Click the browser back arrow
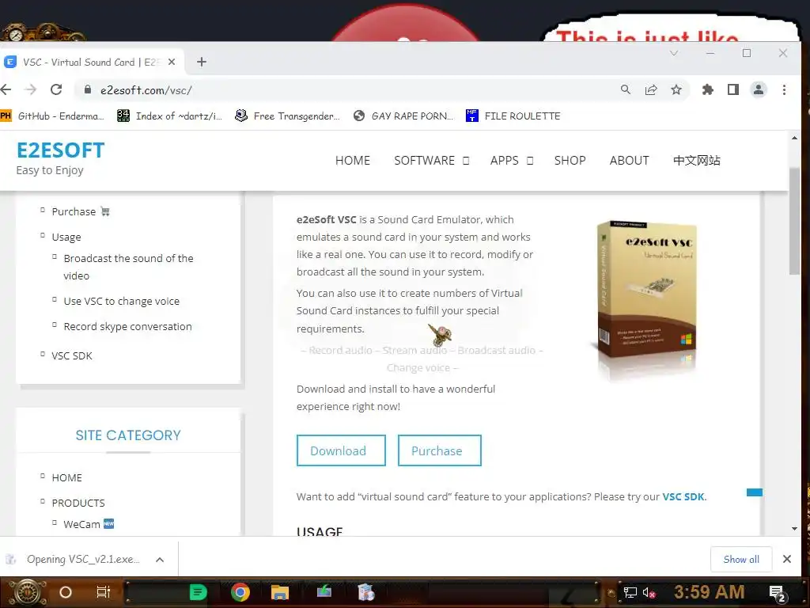Viewport: 810px width, 608px height. [x=6, y=90]
